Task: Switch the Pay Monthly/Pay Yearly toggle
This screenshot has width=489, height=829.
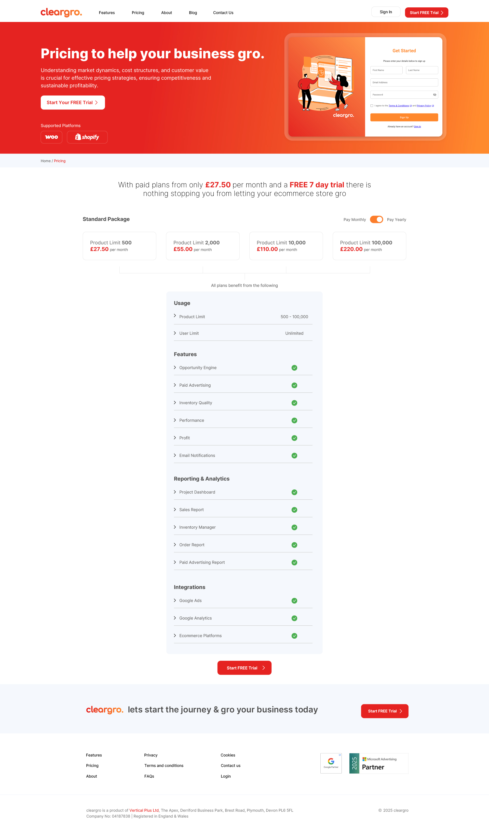Action: (x=376, y=220)
